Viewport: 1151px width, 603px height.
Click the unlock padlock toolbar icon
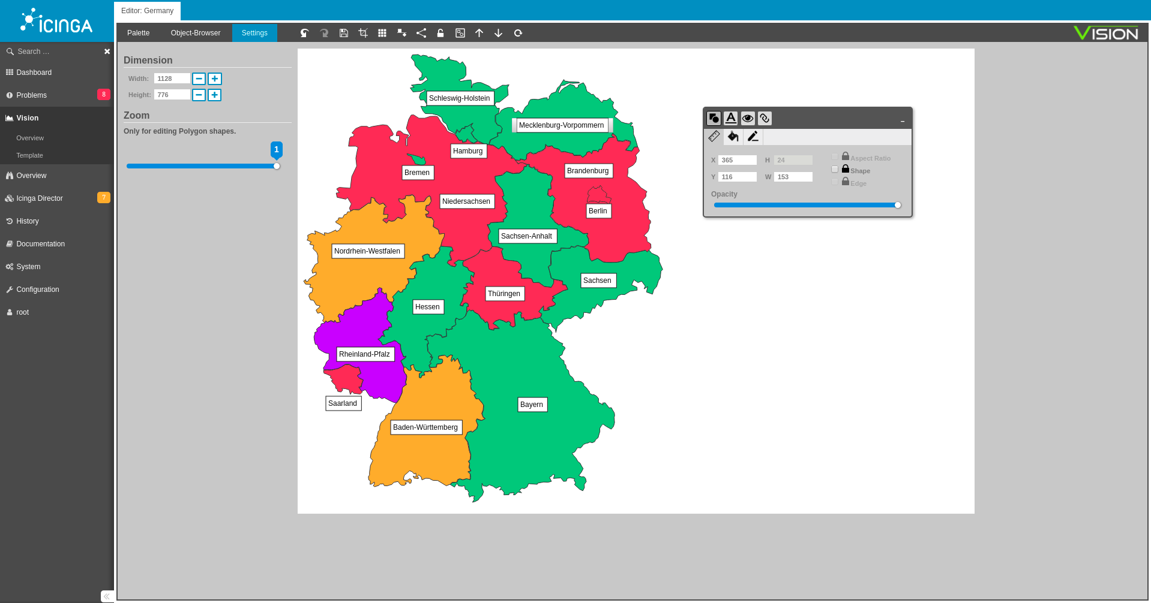[x=440, y=33]
